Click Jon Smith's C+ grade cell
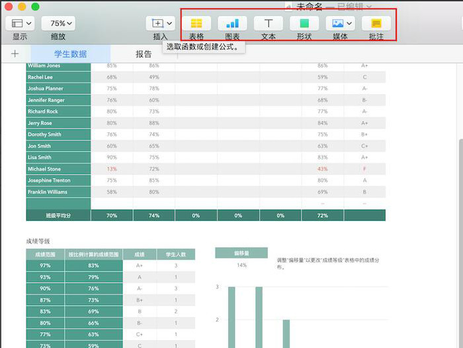The image size is (463, 348). pos(364,146)
